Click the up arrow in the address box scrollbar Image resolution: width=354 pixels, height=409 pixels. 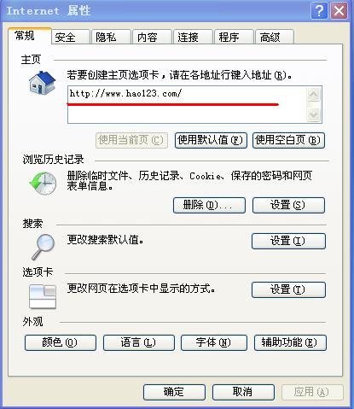pyautogui.click(x=314, y=94)
